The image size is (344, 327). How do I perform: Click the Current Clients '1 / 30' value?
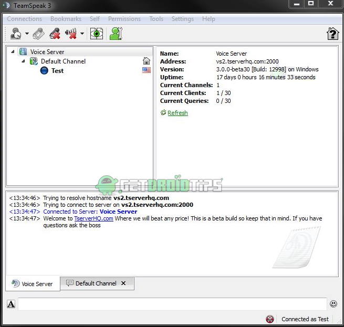(x=223, y=93)
